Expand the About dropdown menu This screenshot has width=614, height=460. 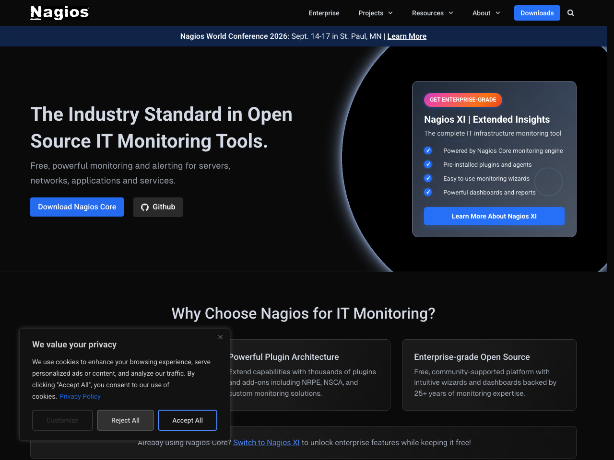coord(486,13)
